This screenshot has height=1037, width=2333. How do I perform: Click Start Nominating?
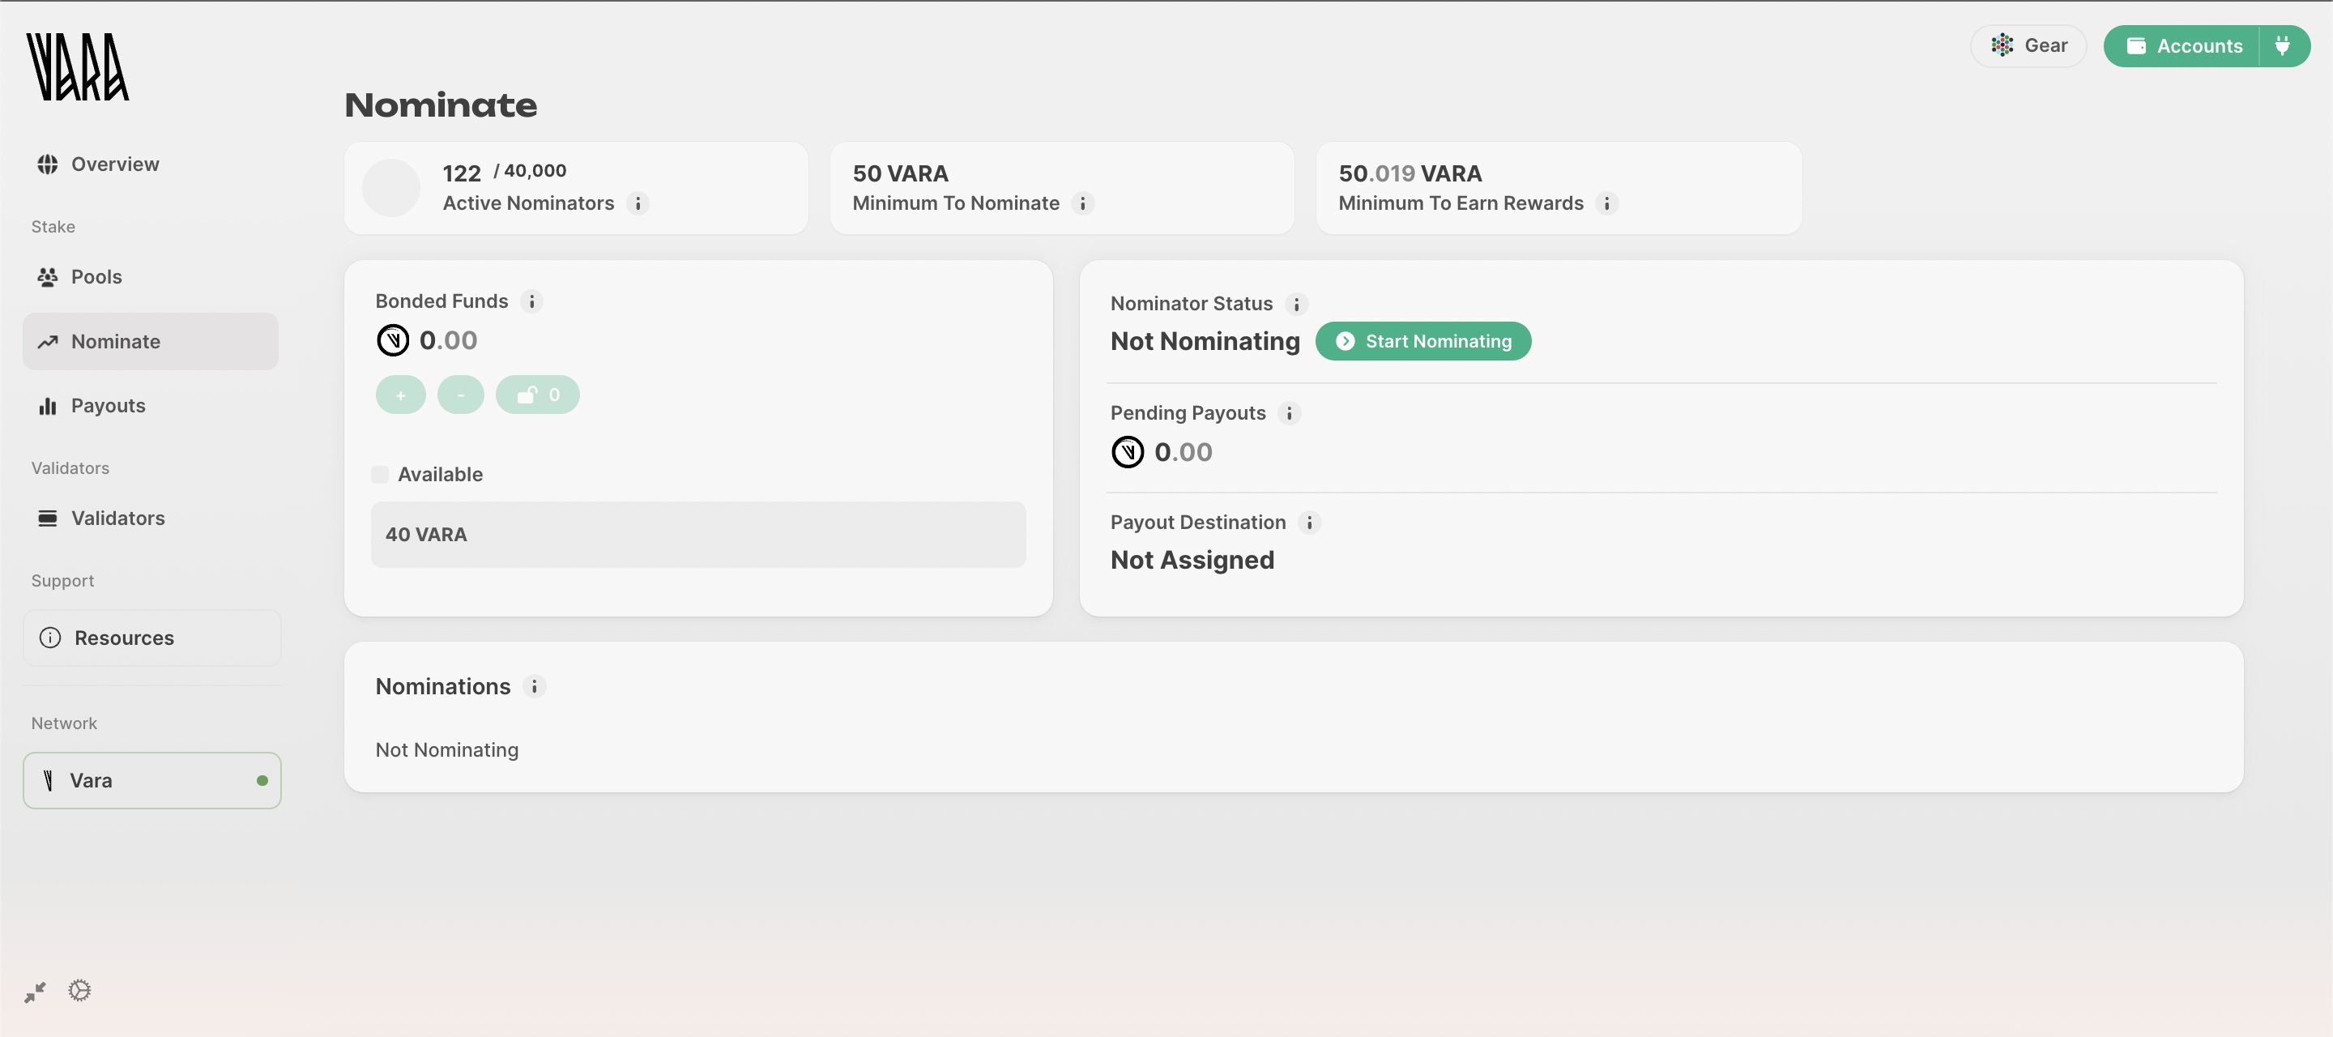(1422, 341)
